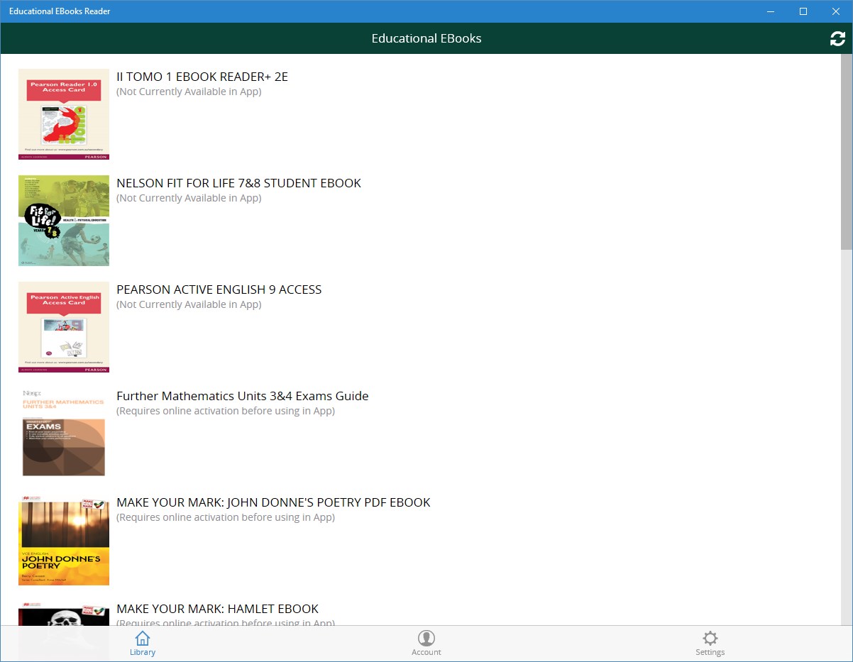Maximize the Educational EBooks Reader window
Image resolution: width=853 pixels, height=662 pixels.
point(803,11)
